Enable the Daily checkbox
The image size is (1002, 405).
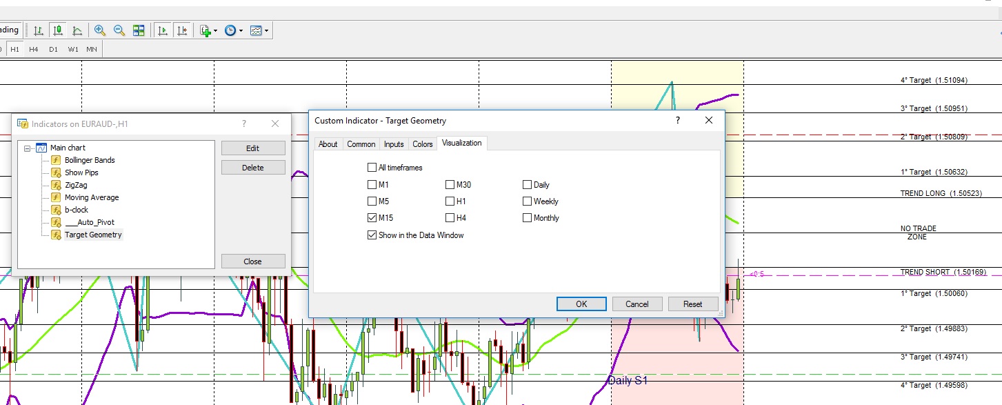coord(528,185)
